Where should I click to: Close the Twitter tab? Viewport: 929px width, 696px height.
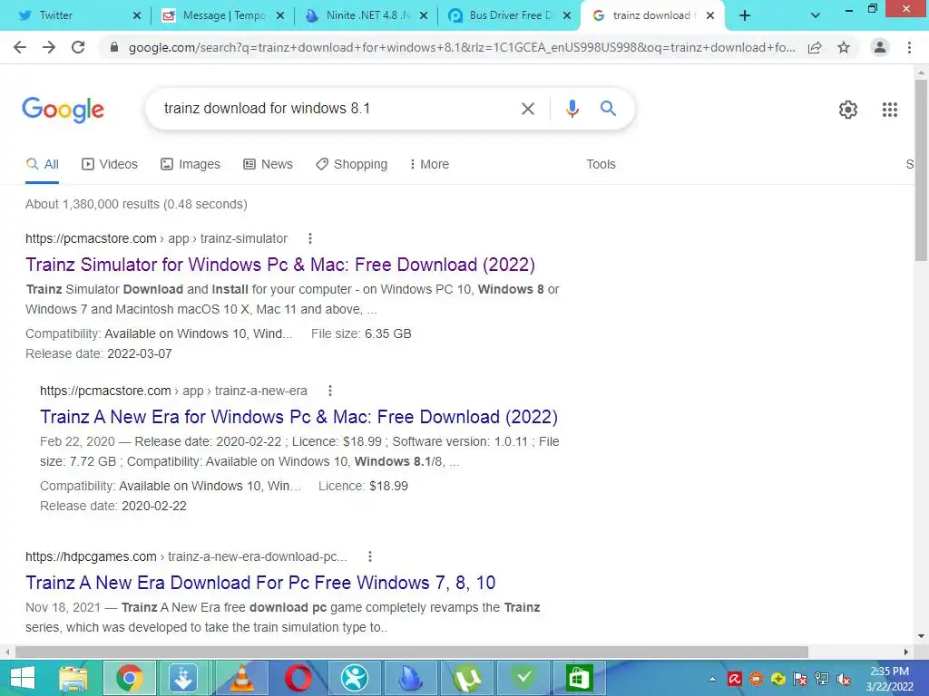(x=137, y=16)
